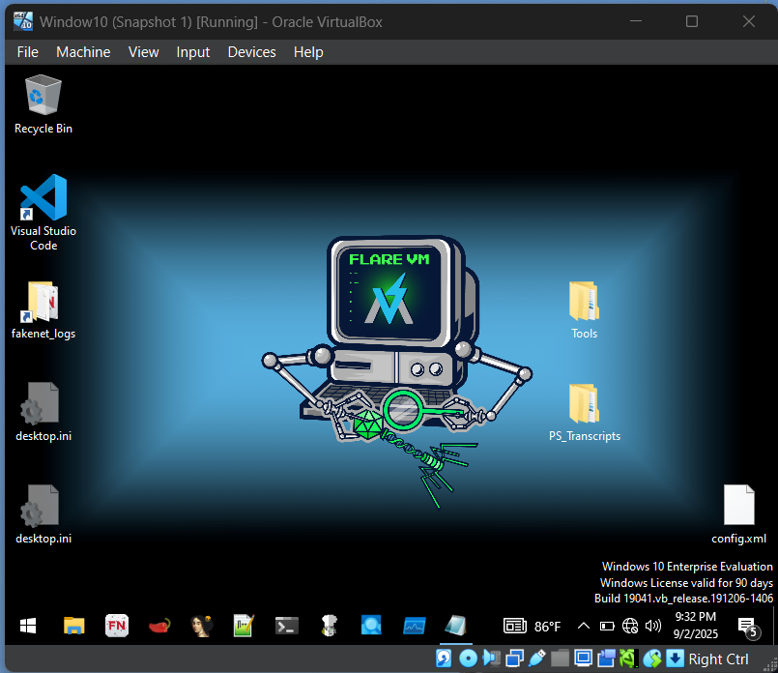Open the Windows Start menu
Image resolution: width=778 pixels, height=673 pixels.
pos(28,626)
